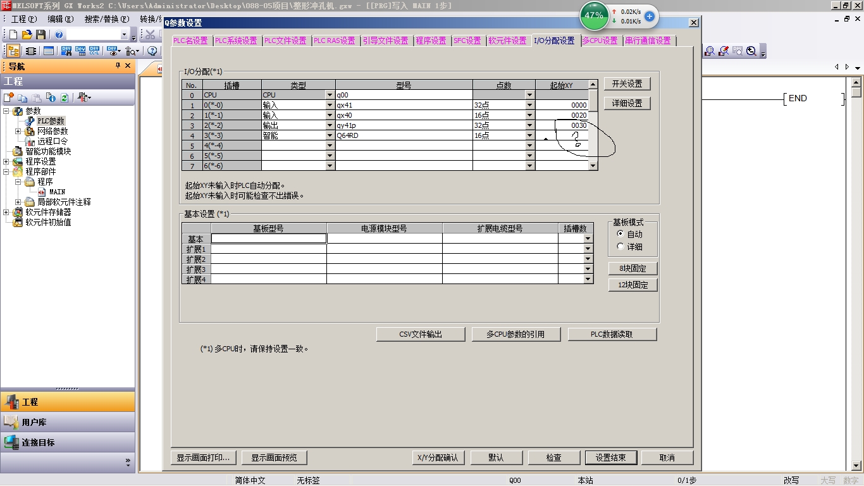The height and width of the screenshot is (486, 864).
Task: Click the Device List icon
Action: tap(80, 51)
